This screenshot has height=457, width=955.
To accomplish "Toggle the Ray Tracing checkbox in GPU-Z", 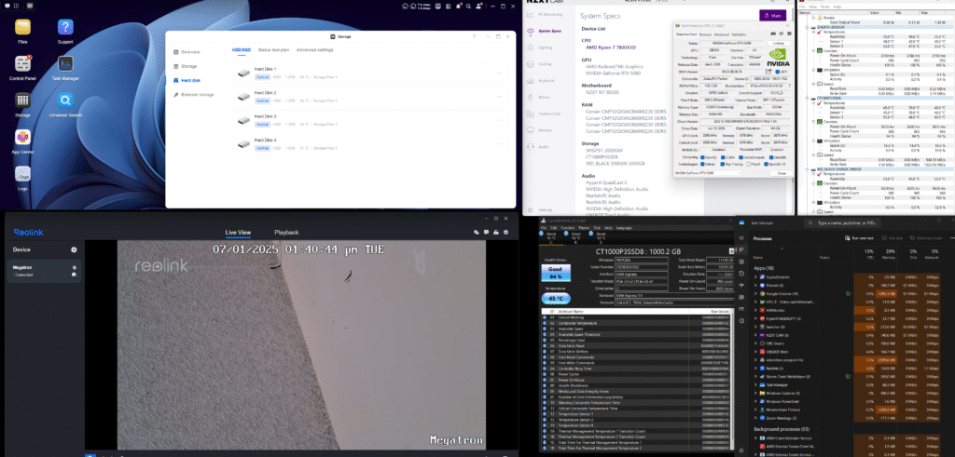I will click(723, 164).
